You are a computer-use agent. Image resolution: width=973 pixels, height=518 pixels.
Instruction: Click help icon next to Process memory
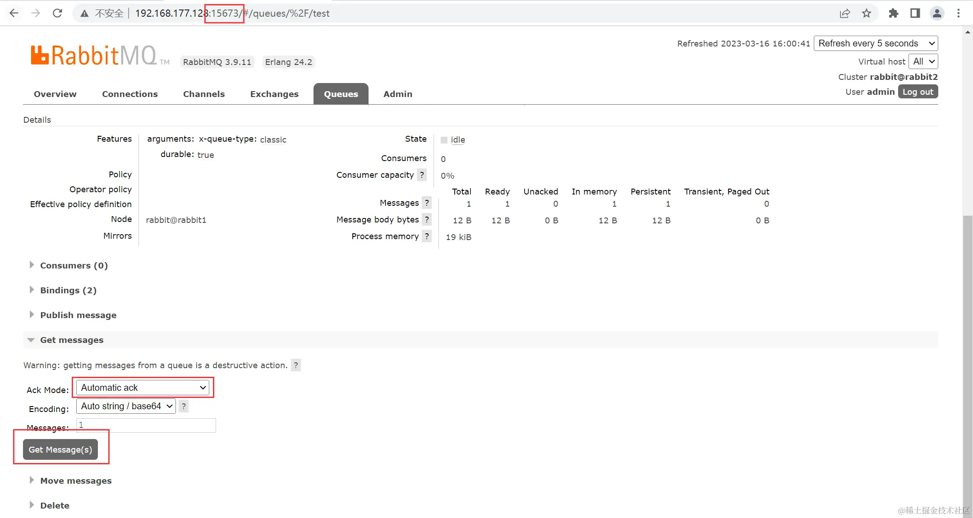(427, 236)
